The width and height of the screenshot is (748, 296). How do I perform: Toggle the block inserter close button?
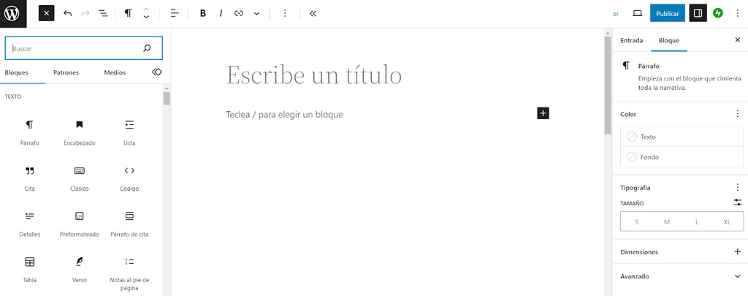tap(47, 13)
